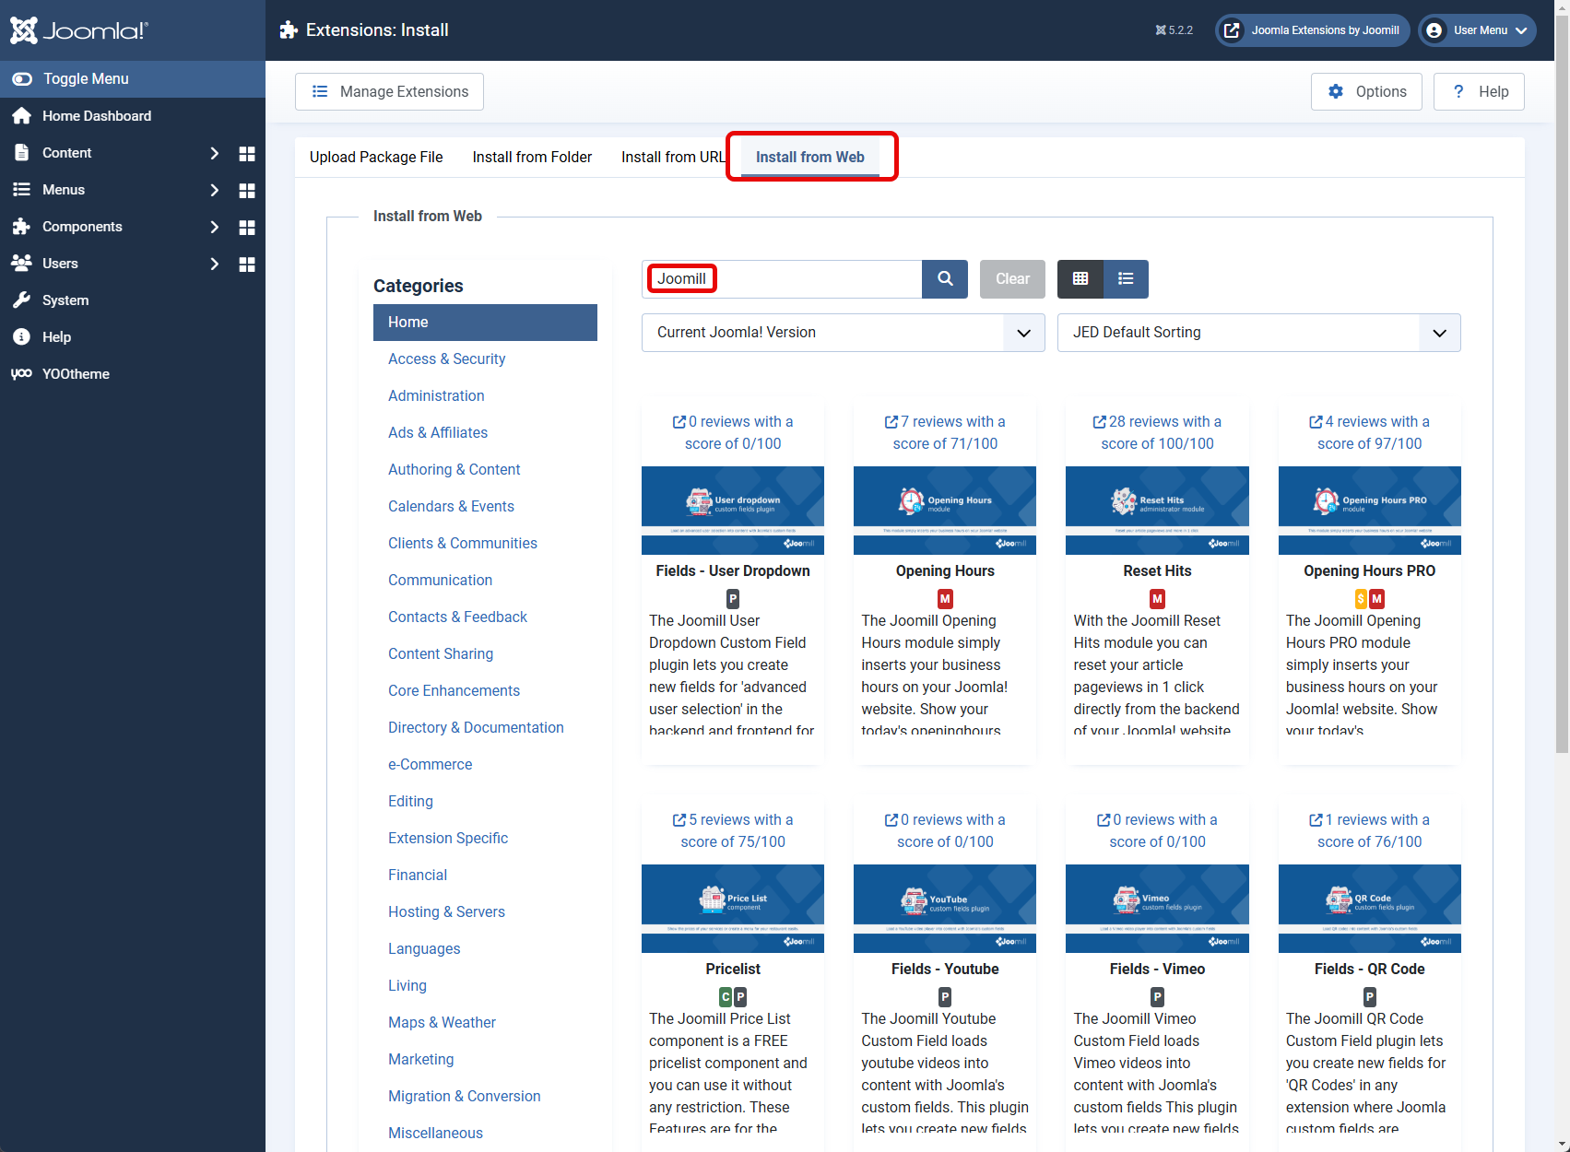Switch to grid view layout
The image size is (1570, 1152).
coord(1080,279)
